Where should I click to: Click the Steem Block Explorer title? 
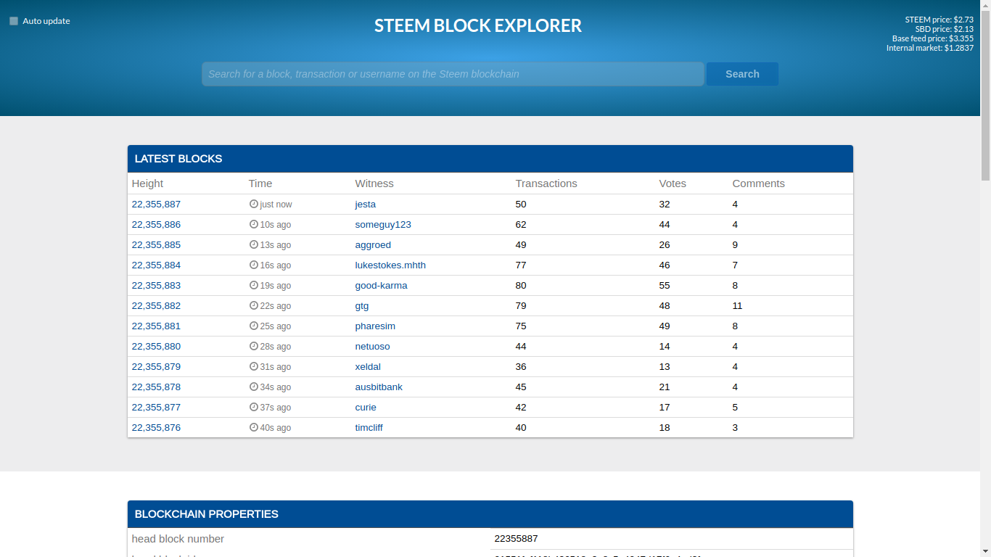click(x=477, y=25)
